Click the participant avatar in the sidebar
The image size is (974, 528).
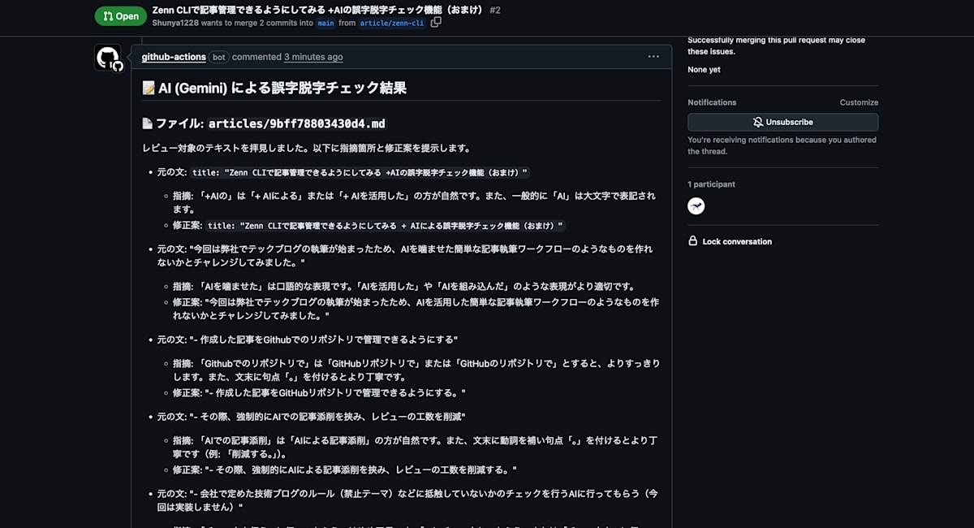coord(696,206)
